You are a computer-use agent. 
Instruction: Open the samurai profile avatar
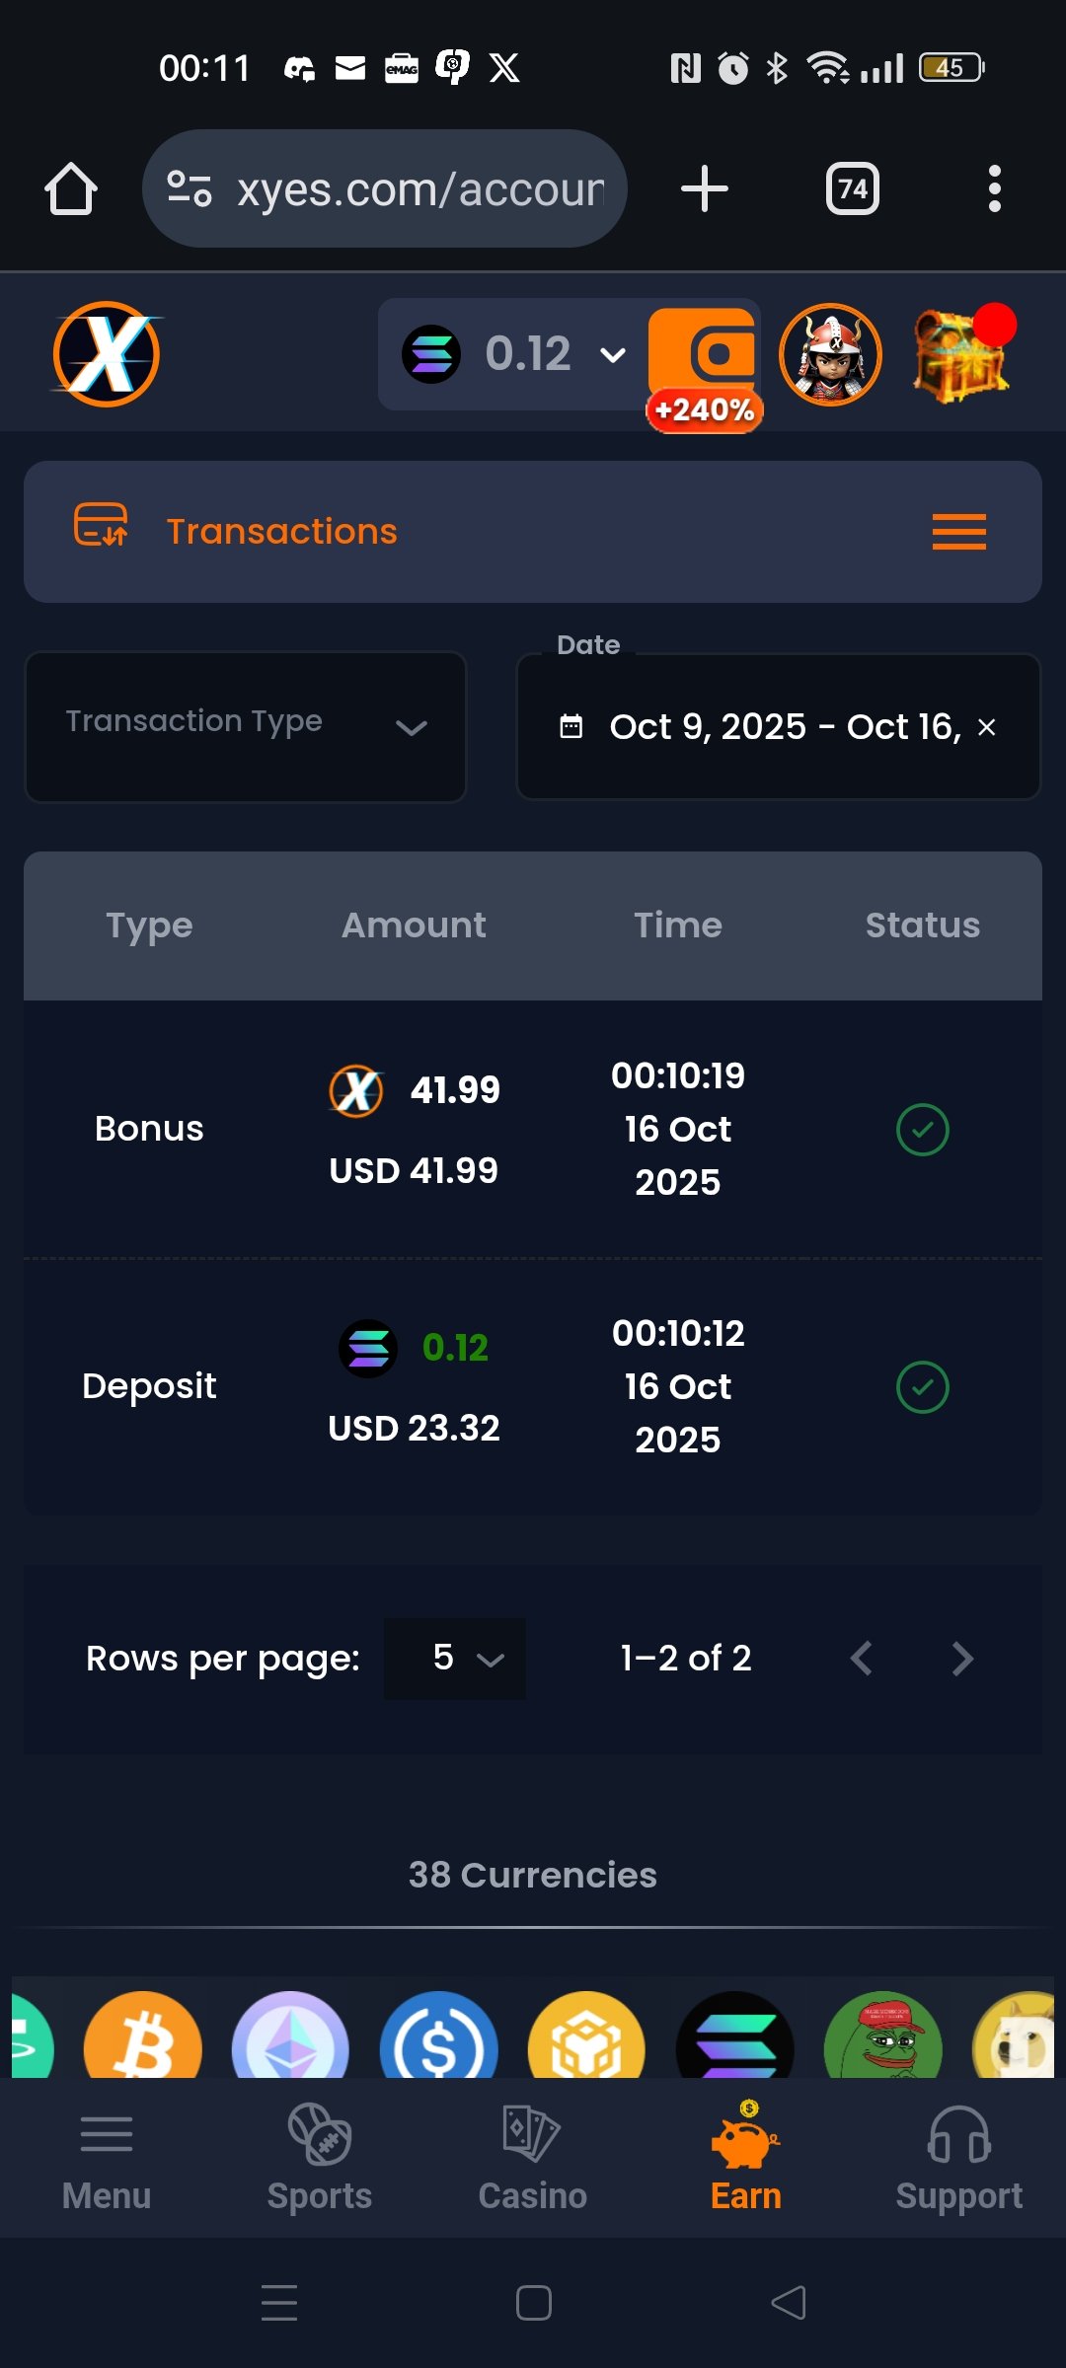830,354
